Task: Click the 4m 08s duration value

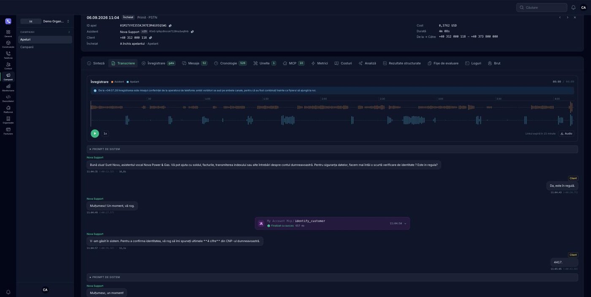Action: coord(444,31)
